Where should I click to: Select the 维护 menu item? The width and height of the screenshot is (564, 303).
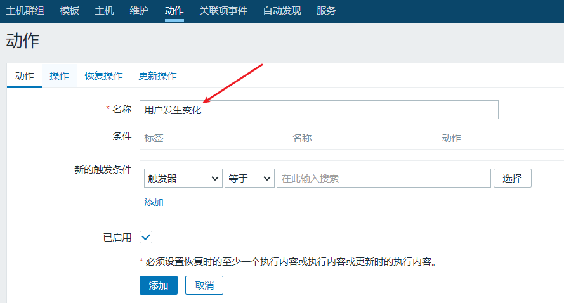pos(139,11)
